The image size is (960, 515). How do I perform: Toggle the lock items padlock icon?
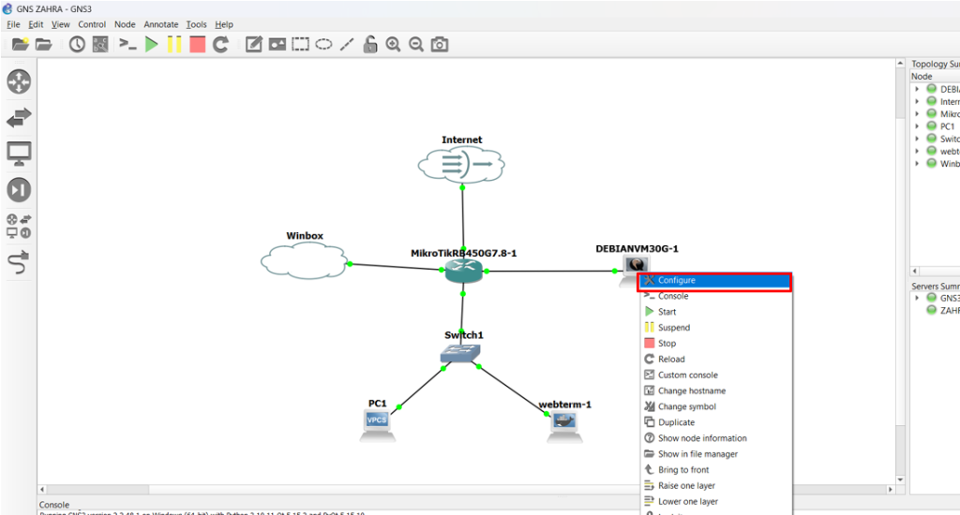tap(370, 44)
